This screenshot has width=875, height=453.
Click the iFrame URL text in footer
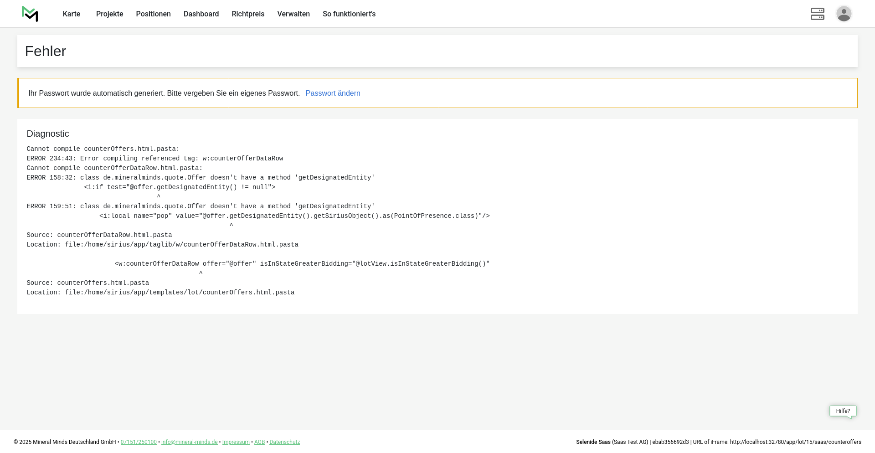click(795, 442)
